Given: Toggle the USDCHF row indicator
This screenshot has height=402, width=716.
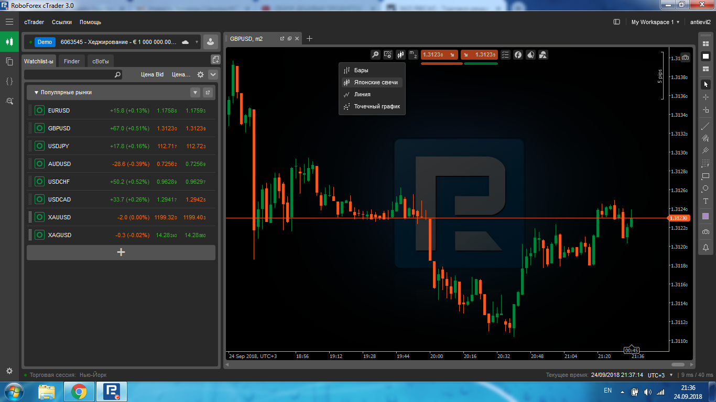Looking at the screenshot, I should (39, 182).
